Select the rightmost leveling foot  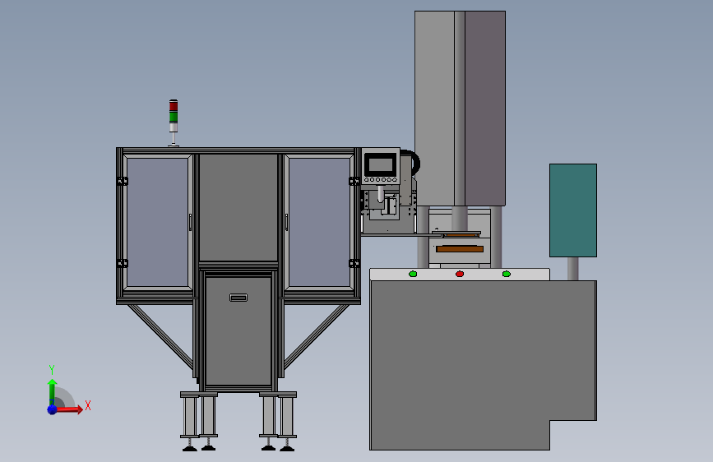pos(287,444)
